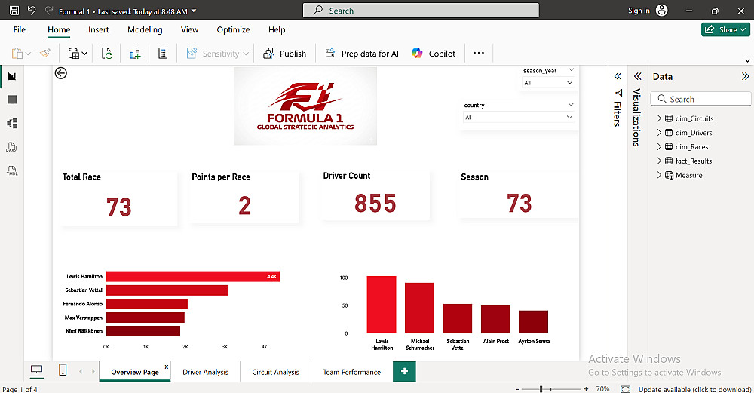The image size is (754, 393).
Task: Open the File menu
Action: point(20,30)
